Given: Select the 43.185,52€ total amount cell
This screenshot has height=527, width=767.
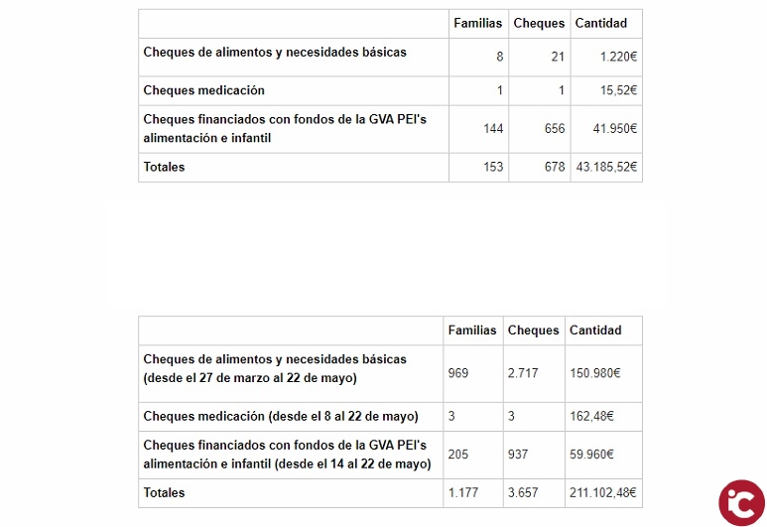Looking at the screenshot, I should pos(606,168).
